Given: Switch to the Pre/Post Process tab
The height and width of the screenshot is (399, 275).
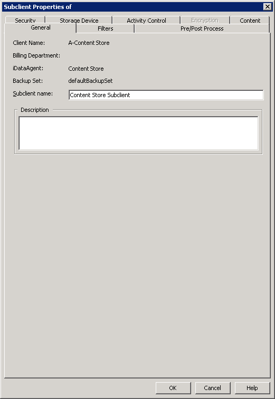Looking at the screenshot, I should tap(202, 28).
